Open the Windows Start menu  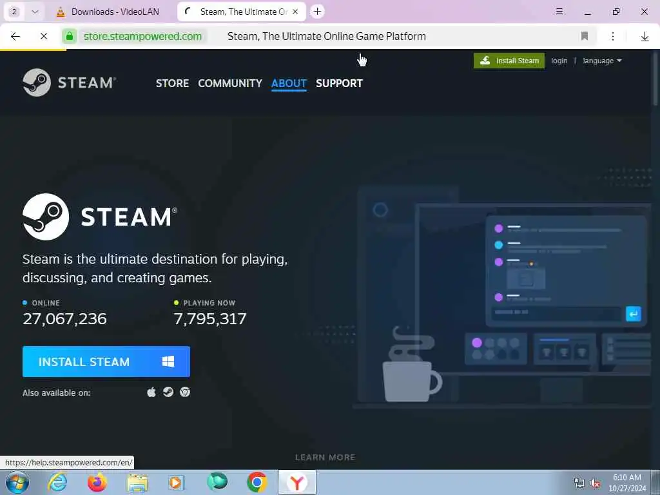(17, 482)
